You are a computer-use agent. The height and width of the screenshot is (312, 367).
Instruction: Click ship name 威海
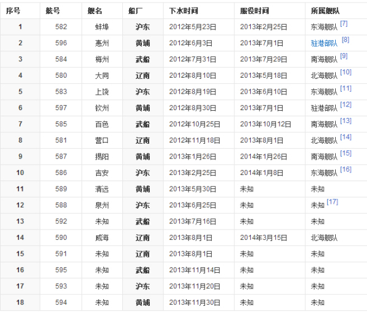[102, 237]
